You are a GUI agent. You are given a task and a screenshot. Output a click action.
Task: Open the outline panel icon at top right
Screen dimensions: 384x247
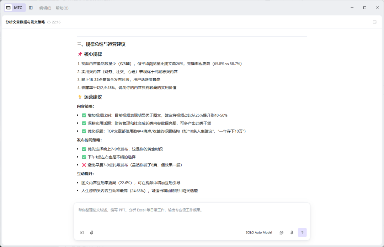point(374,22)
